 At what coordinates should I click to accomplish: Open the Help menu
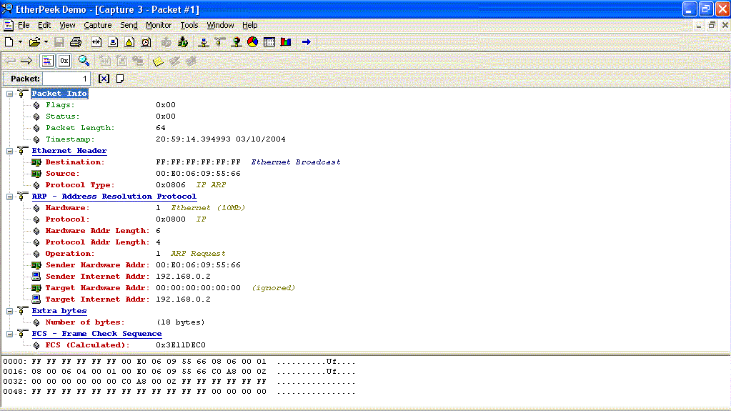pyautogui.click(x=250, y=25)
